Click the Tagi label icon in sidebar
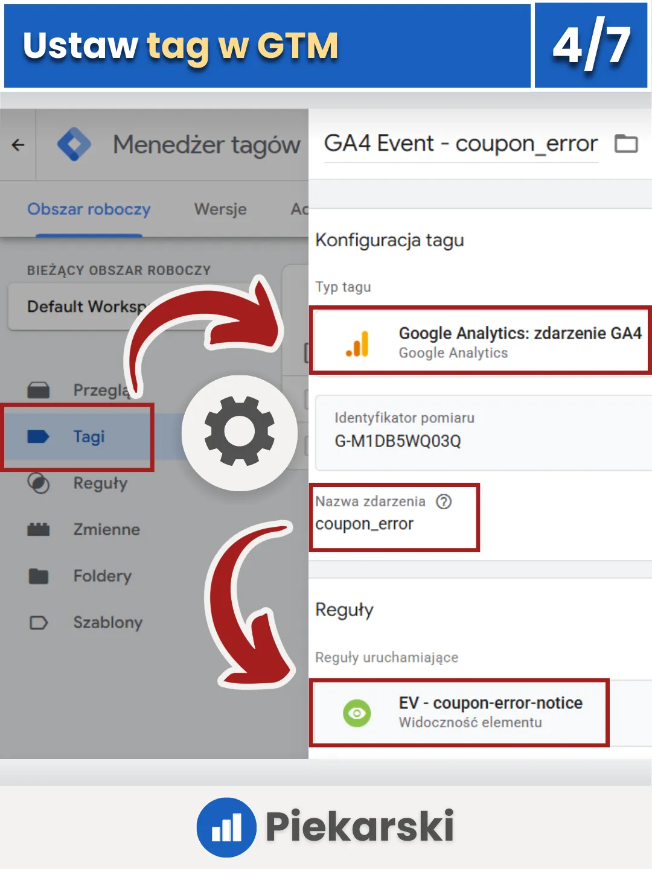The width and height of the screenshot is (652, 869). (39, 436)
